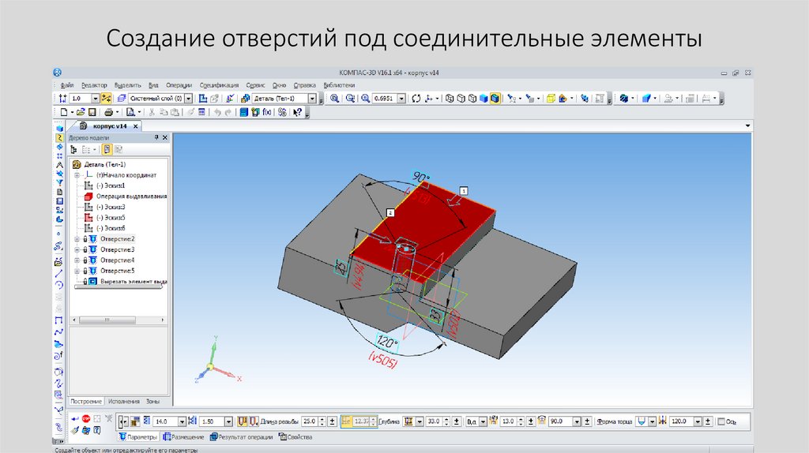This screenshot has width=809, height=453.
Task: Expand the Отверстие:2 tree node
Action: click(77, 239)
